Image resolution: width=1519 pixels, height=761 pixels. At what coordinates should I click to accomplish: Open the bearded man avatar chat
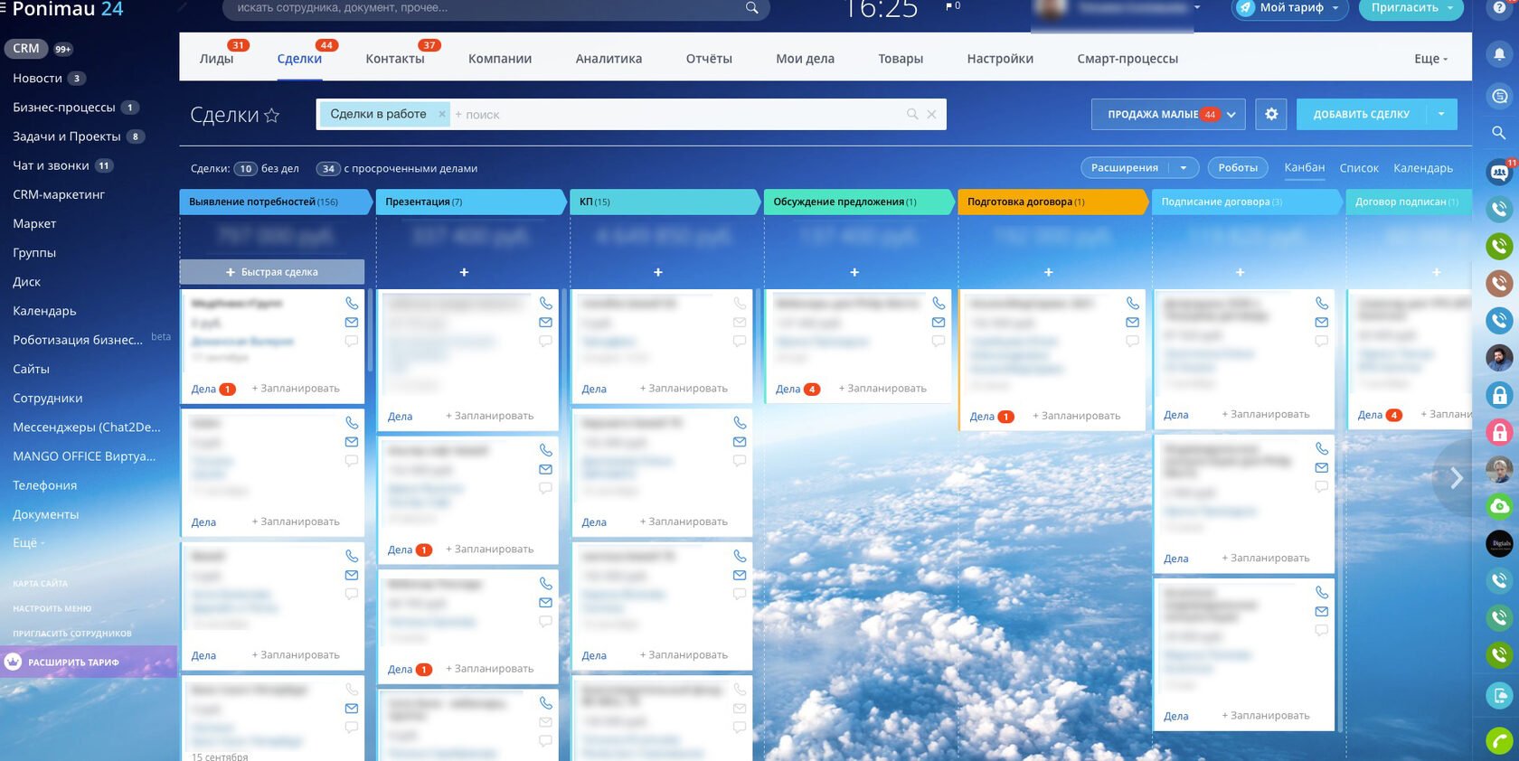(x=1499, y=358)
